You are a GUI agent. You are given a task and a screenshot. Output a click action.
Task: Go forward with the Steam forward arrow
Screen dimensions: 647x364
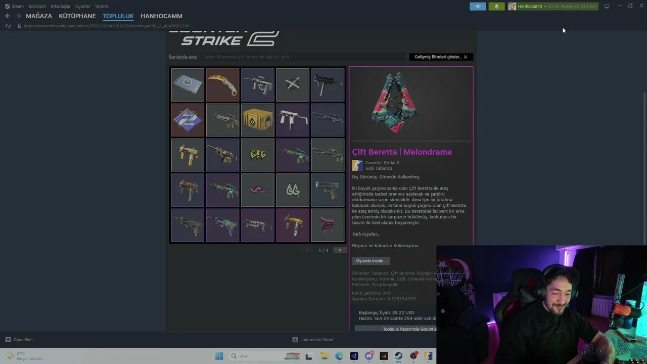19,16
